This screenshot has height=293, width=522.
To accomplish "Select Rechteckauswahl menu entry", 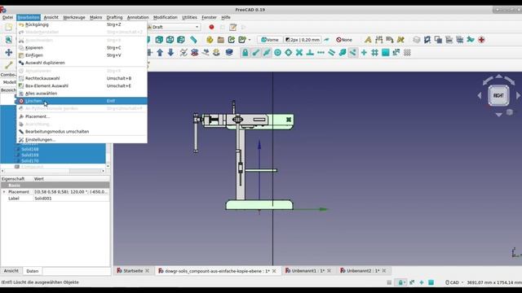I will 82,78.
